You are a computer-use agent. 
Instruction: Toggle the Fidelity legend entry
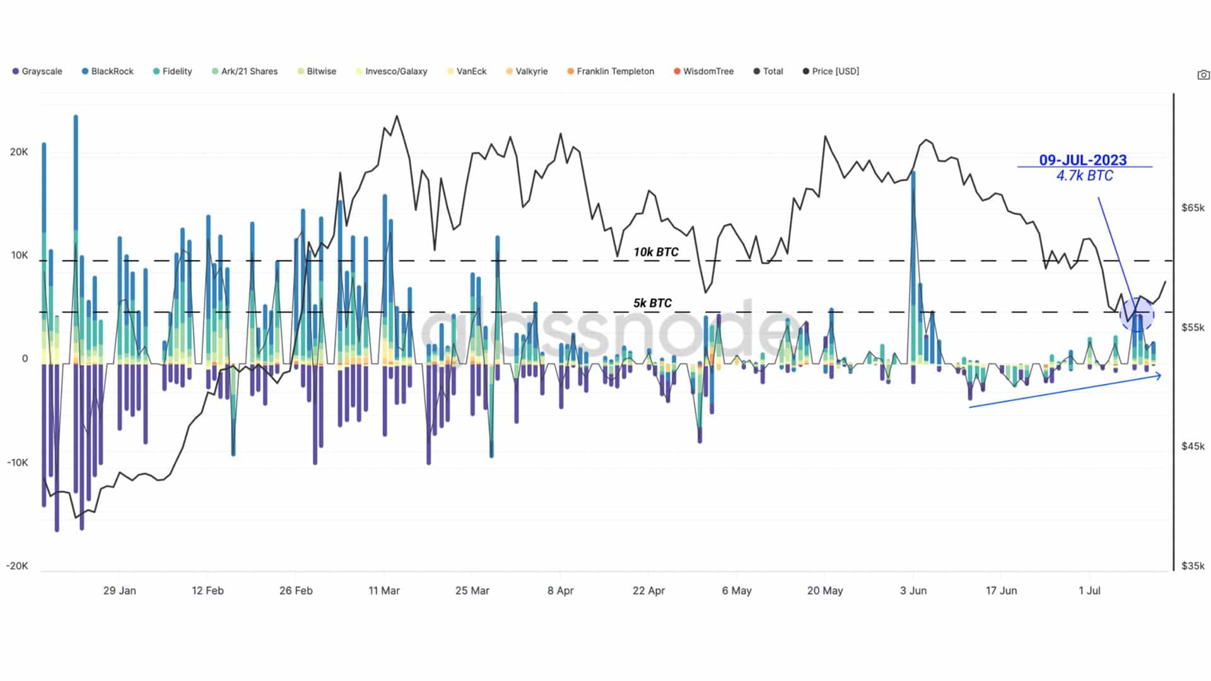[172, 71]
